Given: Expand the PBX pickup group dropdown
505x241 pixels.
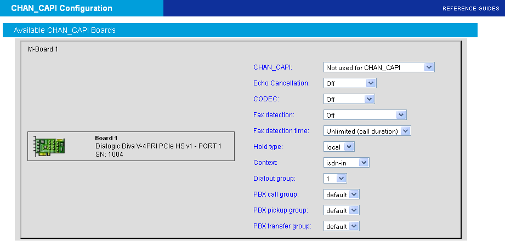Looking at the screenshot, I should [x=342, y=210].
